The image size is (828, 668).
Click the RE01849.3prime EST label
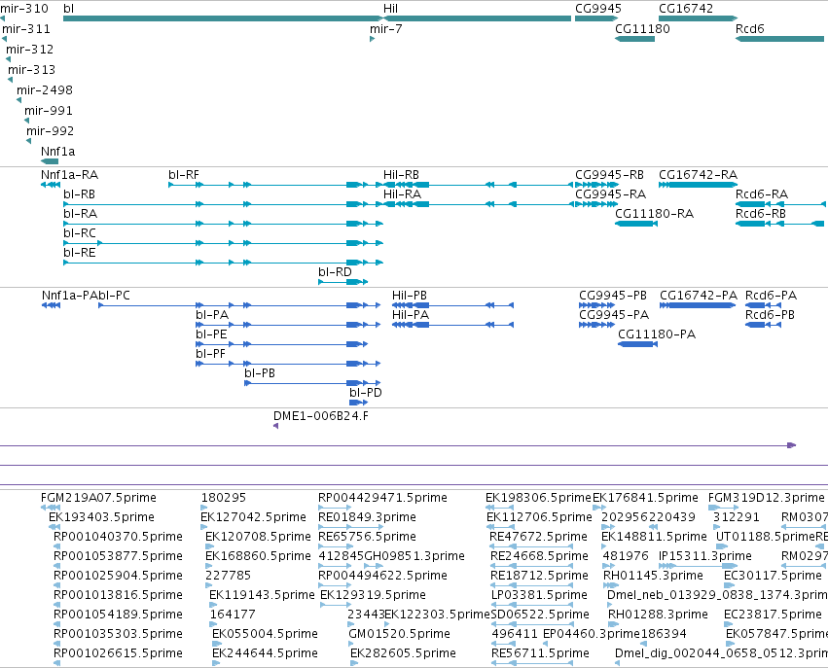point(367,517)
